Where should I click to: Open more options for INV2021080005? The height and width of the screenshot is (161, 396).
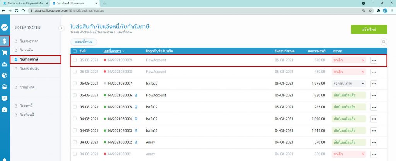click(x=374, y=107)
